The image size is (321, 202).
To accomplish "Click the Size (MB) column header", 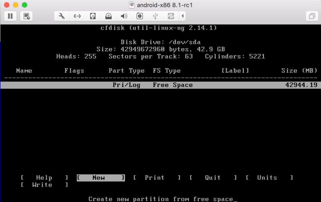I will click(299, 71).
